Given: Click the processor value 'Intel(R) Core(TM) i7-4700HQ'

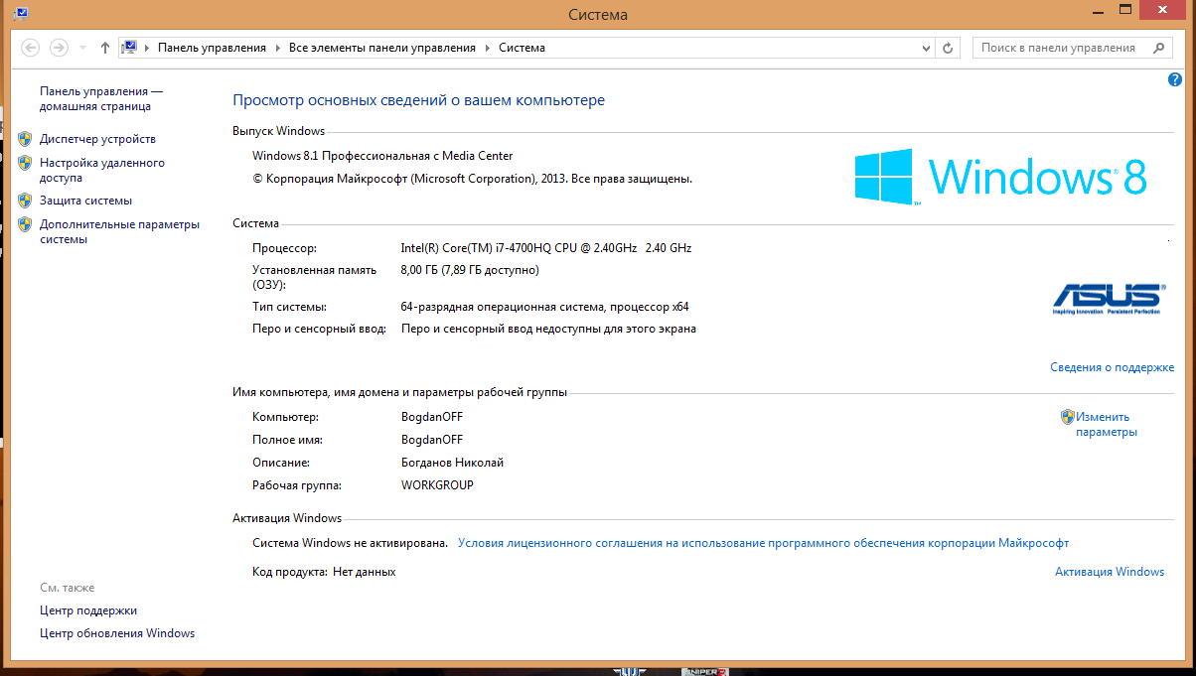Looking at the screenshot, I should click(x=546, y=248).
